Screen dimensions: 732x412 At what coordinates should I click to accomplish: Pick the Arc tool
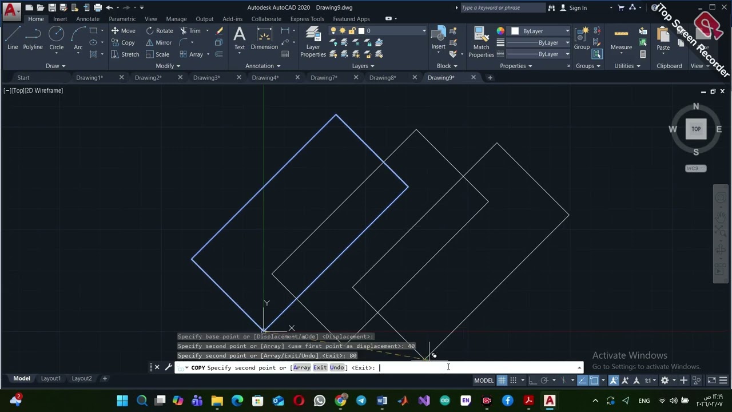coord(78,38)
